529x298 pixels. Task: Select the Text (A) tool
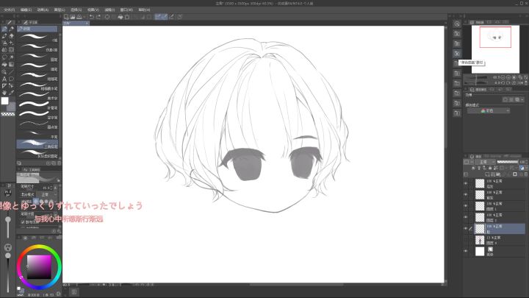click(x=4, y=79)
